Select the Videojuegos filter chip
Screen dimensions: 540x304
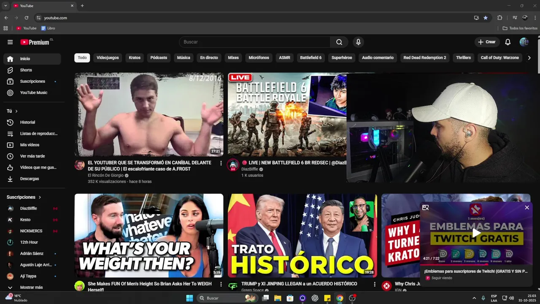(x=108, y=58)
